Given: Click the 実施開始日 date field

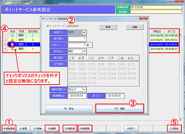Looking at the screenshot, I should point(77,96).
